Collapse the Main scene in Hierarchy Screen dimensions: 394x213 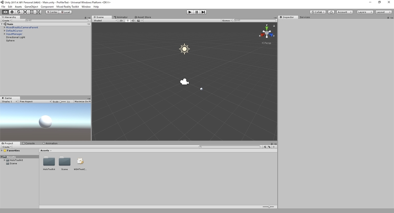[x=2, y=24]
